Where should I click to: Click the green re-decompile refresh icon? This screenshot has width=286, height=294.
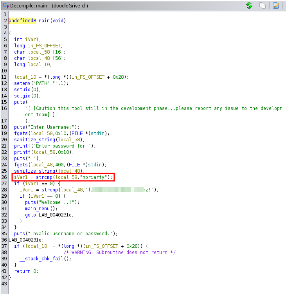tap(249, 5)
